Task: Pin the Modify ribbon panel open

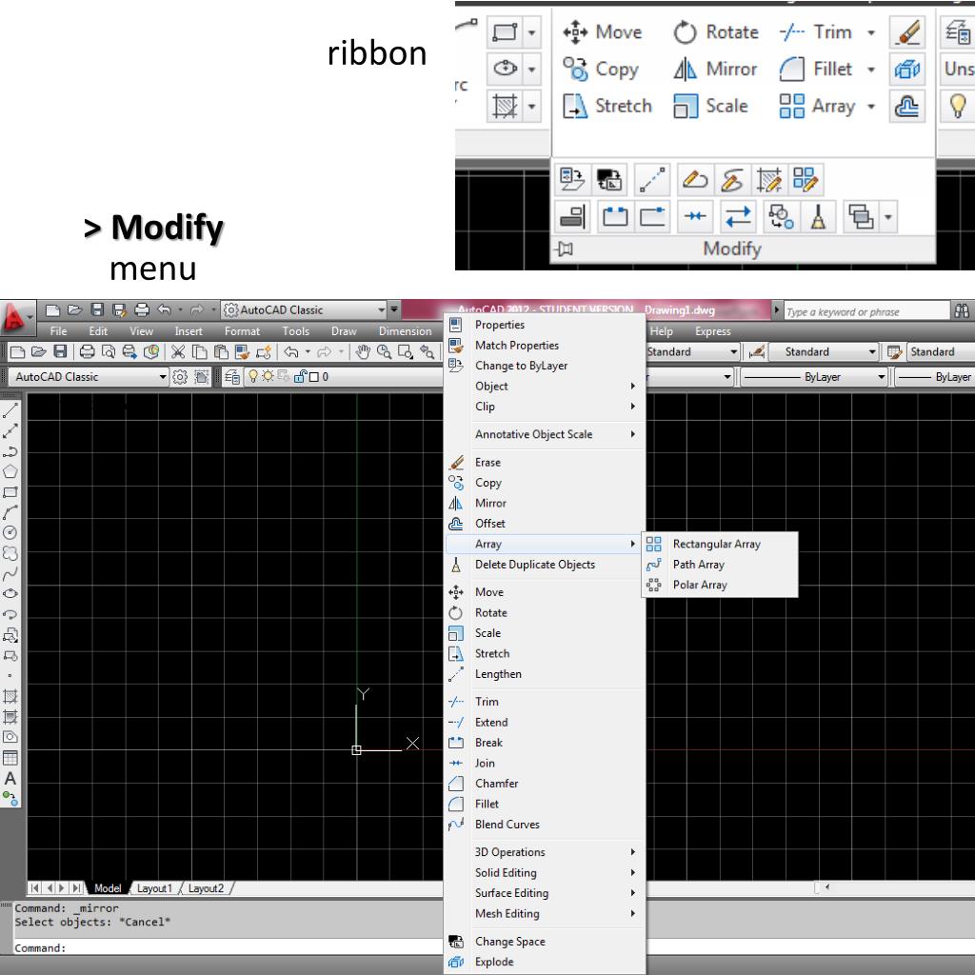Action: pyautogui.click(x=566, y=249)
